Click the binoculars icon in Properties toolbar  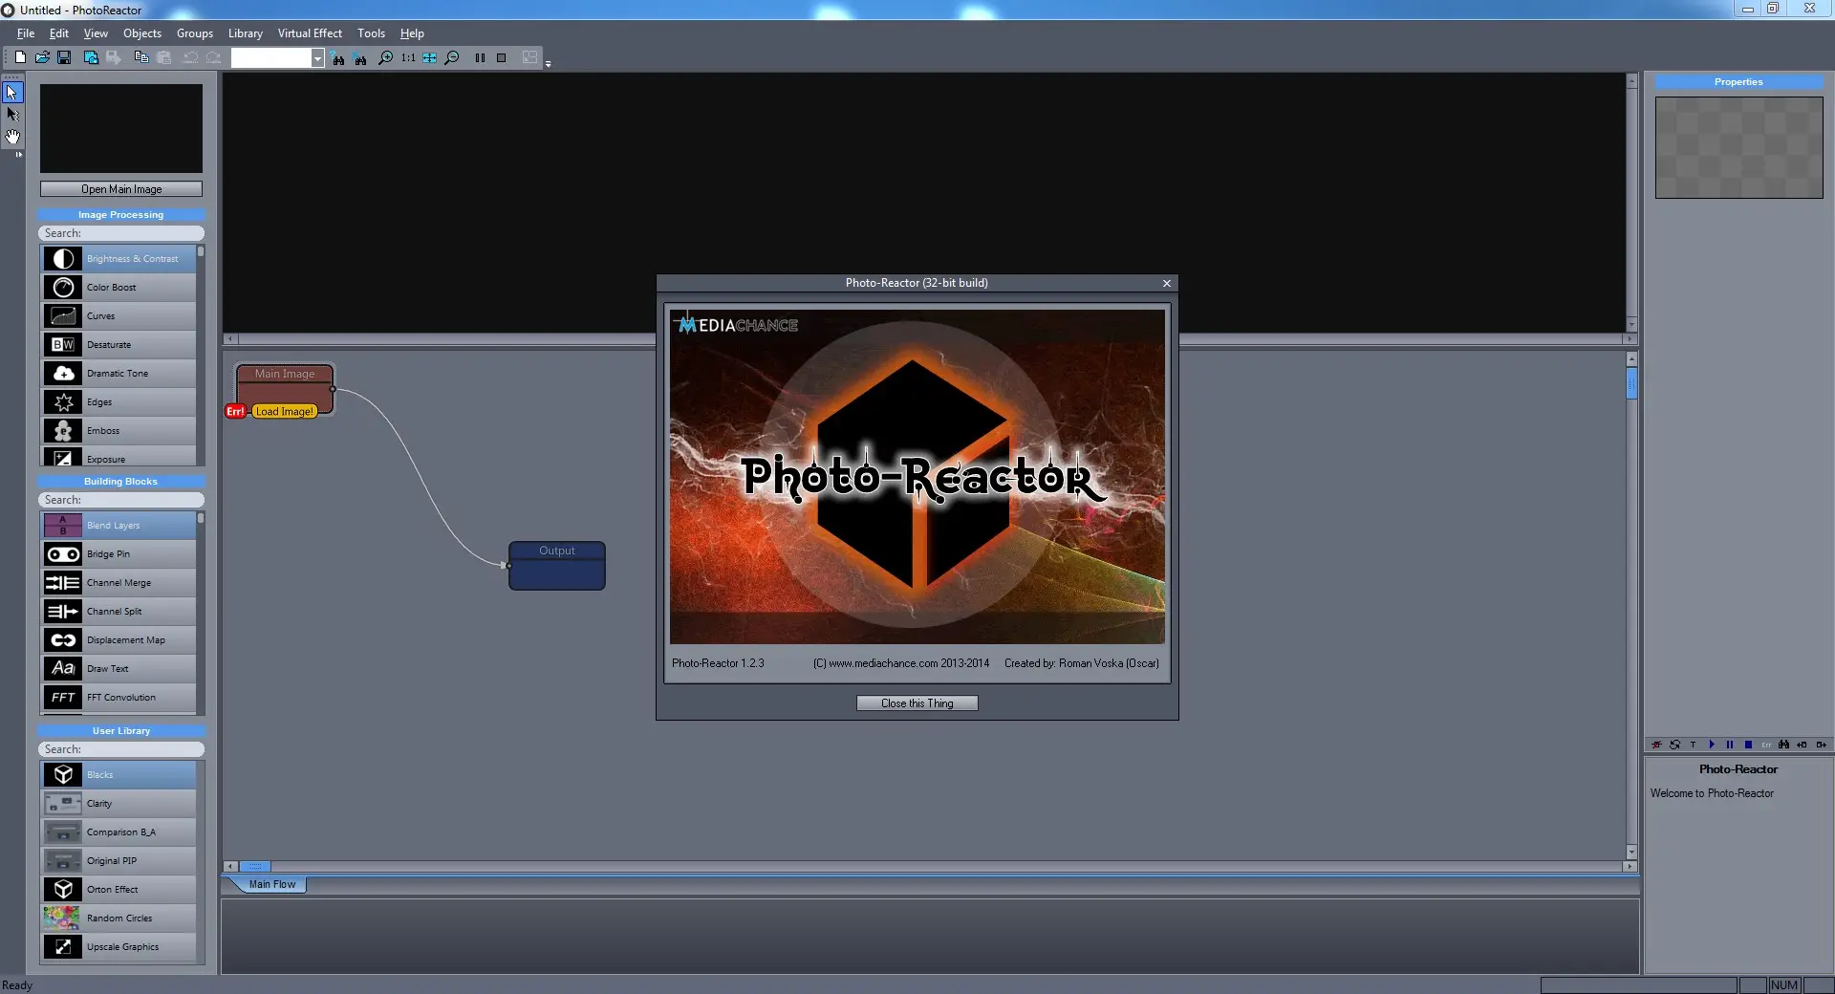(x=1783, y=745)
